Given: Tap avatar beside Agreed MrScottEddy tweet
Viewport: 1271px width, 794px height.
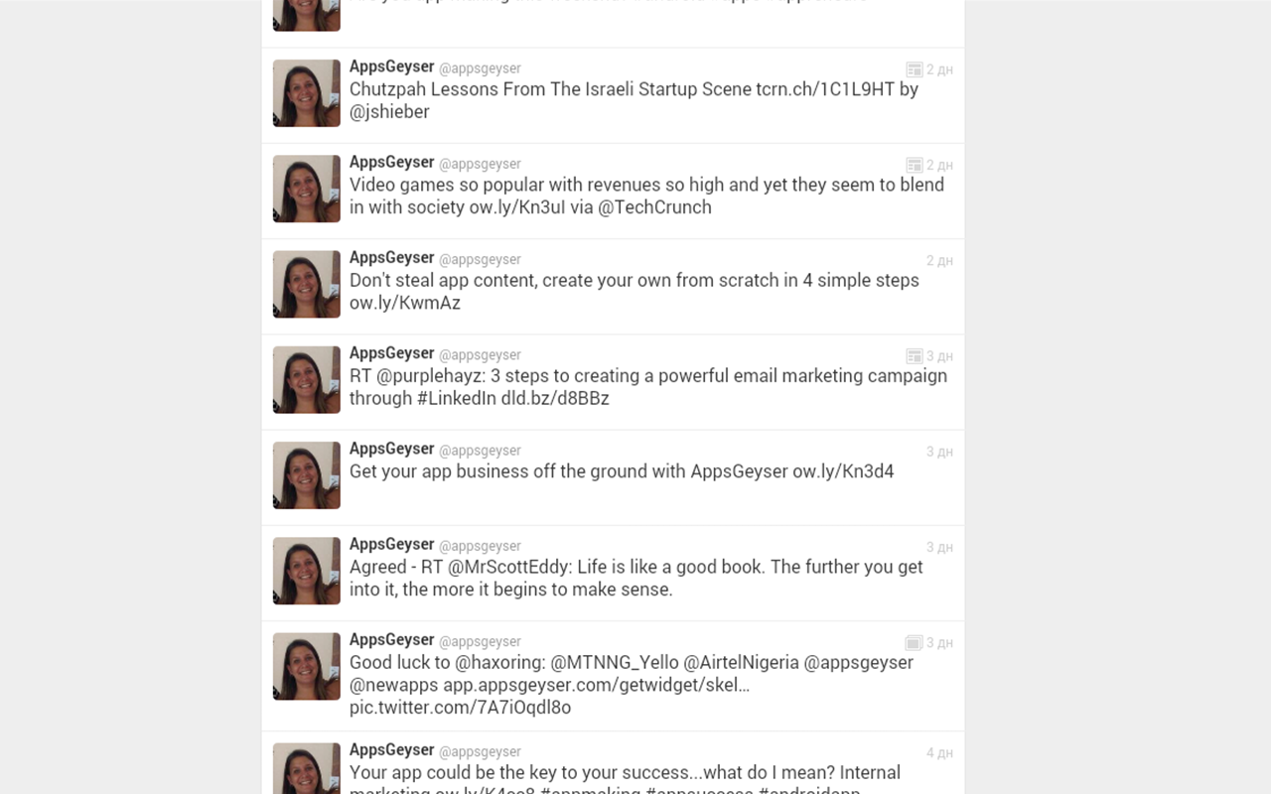Looking at the screenshot, I should (307, 571).
